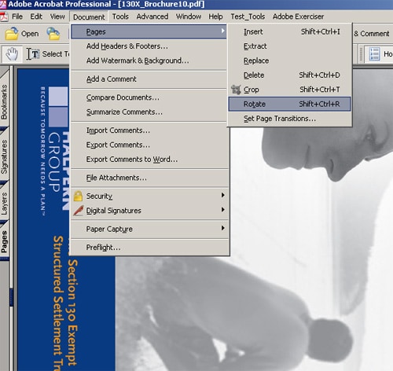The image size is (393, 371).
Task: Open the File menu
Action: tap(17, 17)
